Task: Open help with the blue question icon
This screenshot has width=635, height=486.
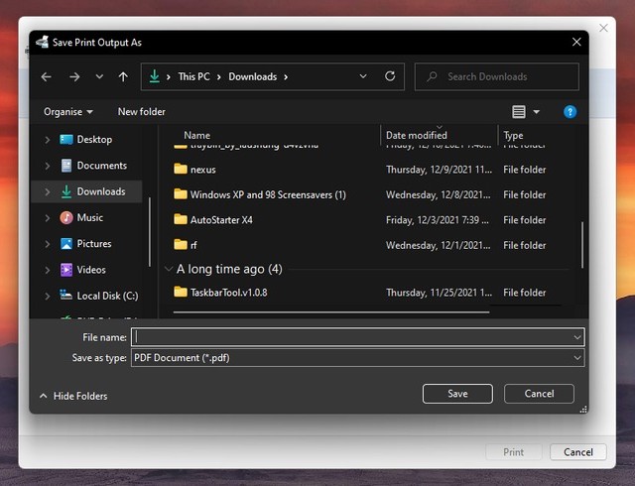Action: (570, 112)
